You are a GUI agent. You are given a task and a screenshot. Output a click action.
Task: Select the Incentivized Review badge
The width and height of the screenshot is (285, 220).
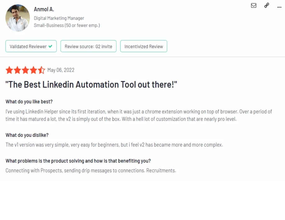[x=143, y=46]
